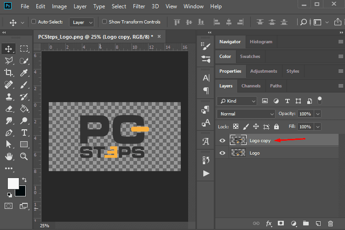Open the Normal blend mode dropdown
Screen dimensions: 345x230
point(246,114)
